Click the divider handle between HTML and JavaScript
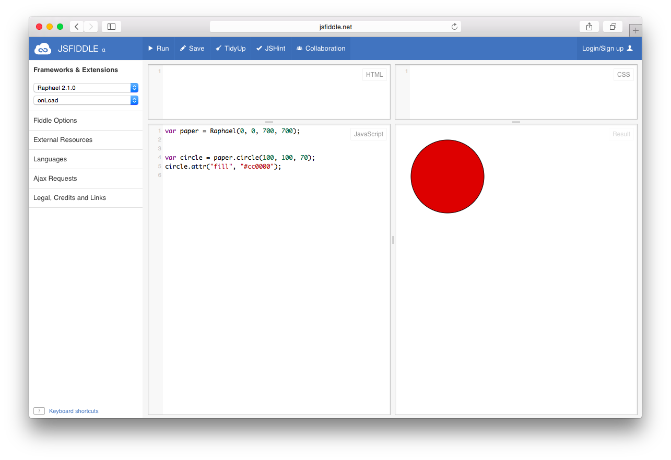The width and height of the screenshot is (671, 460). (269, 122)
